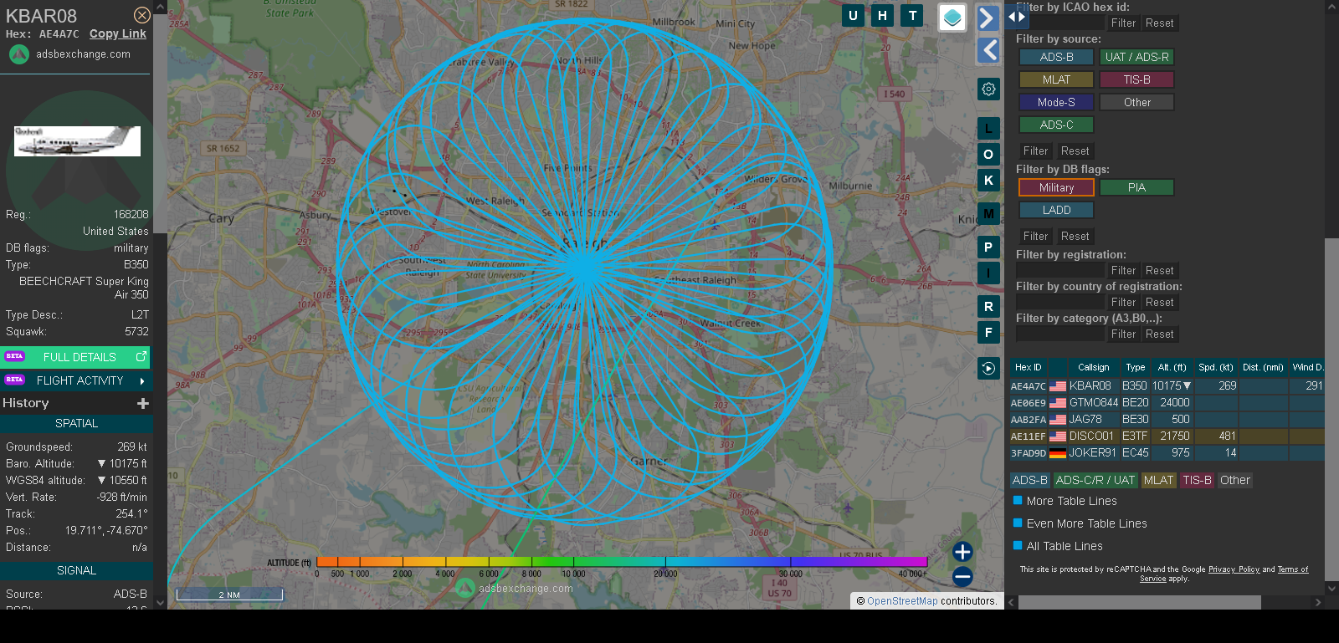The image size is (1339, 643).
Task: Sort table by Spd. (kt) column
Action: click(x=1215, y=367)
